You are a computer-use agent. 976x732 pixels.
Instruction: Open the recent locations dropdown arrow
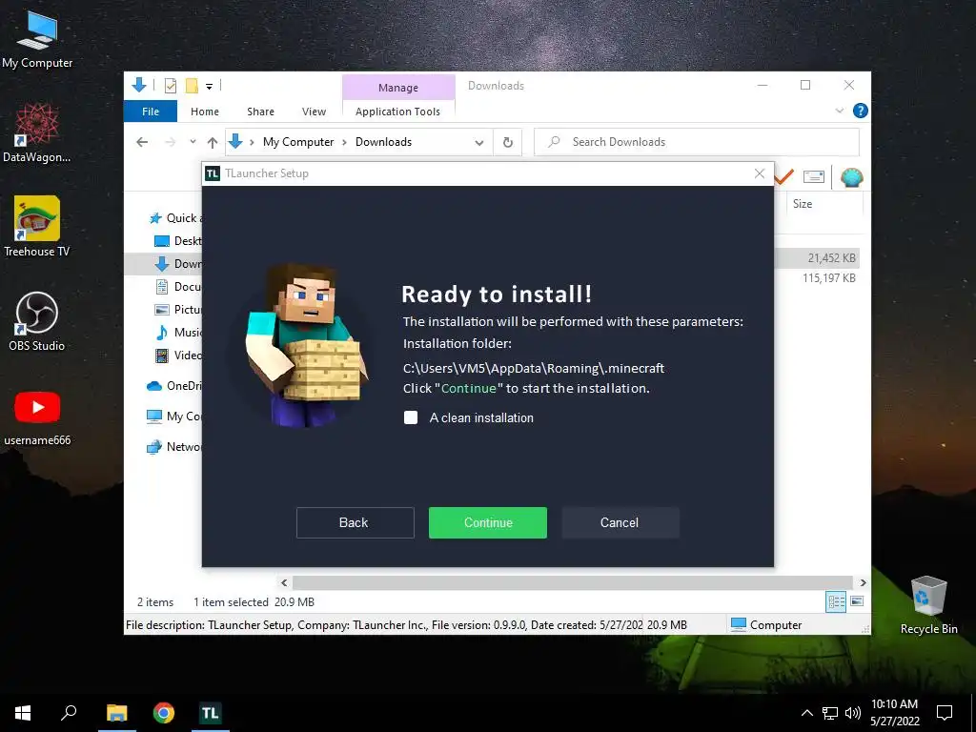[193, 142]
